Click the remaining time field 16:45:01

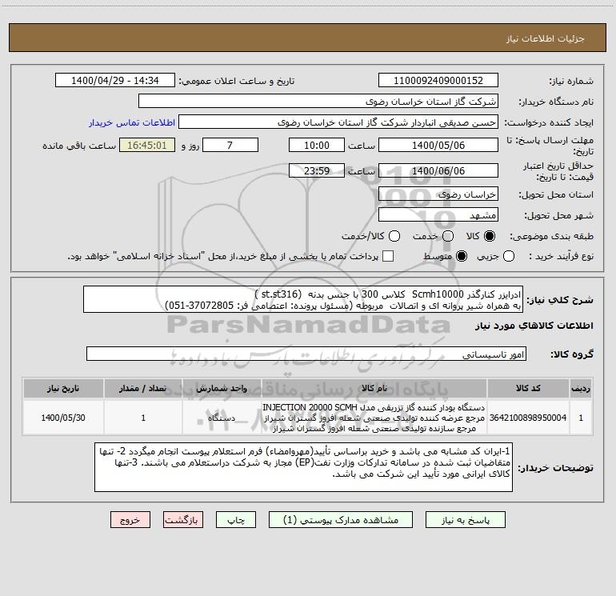[147, 145]
